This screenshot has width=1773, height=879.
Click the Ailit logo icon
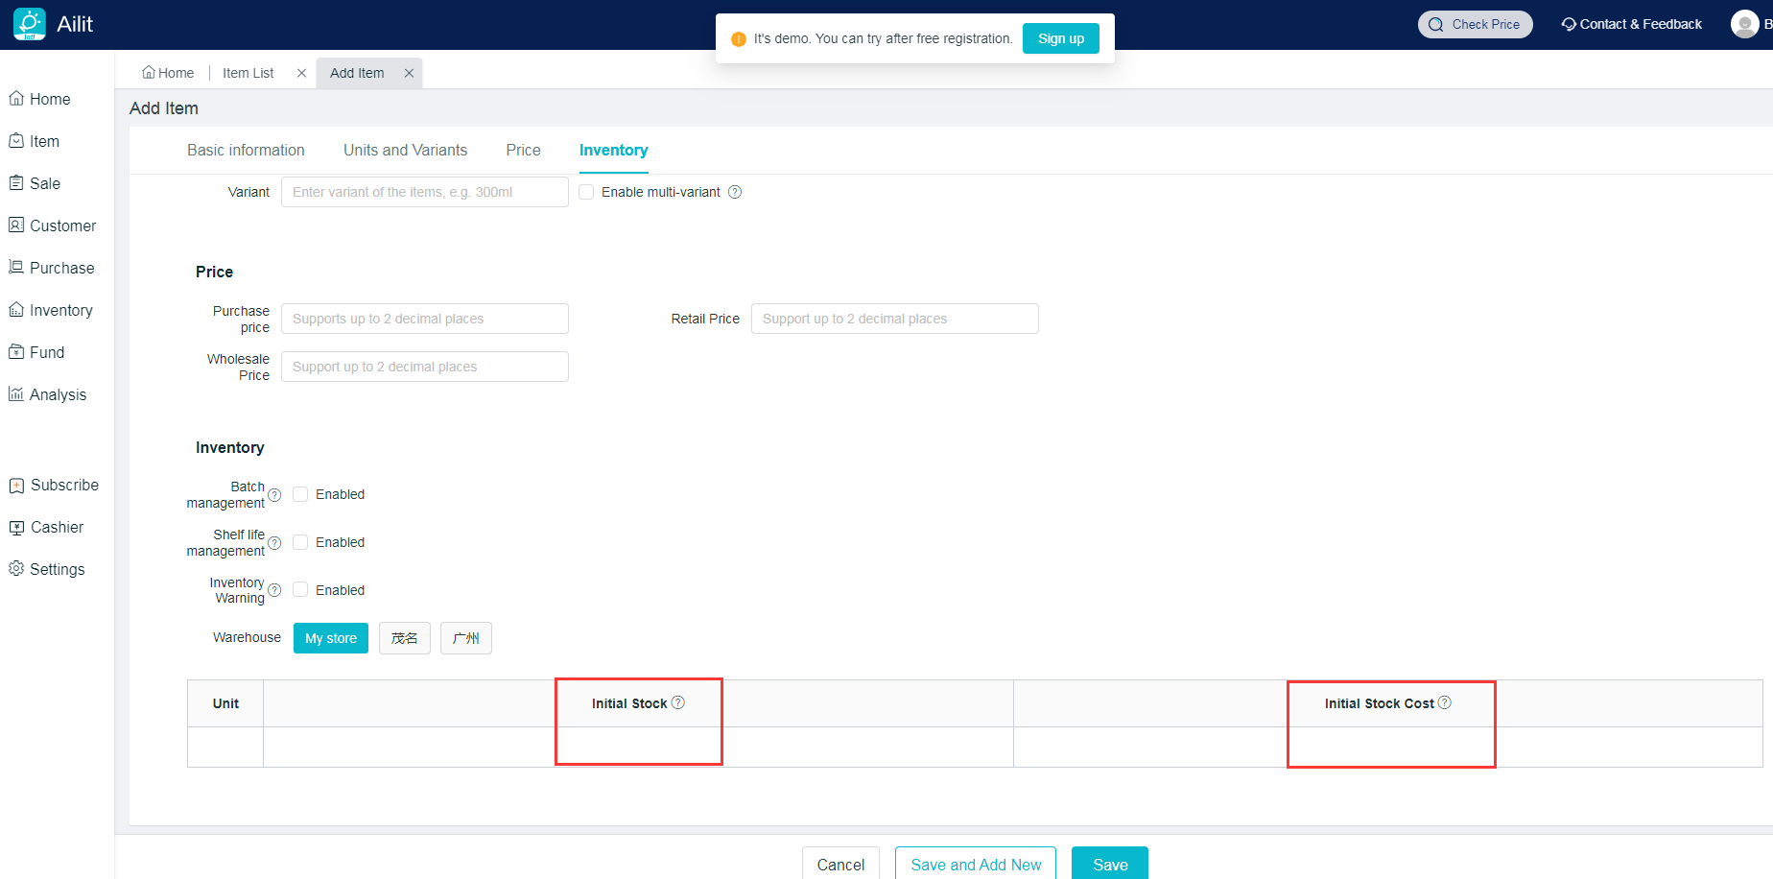(x=30, y=24)
